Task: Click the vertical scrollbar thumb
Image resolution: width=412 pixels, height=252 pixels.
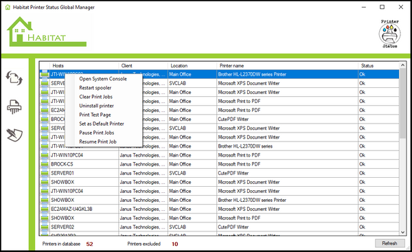Action: click(x=402, y=103)
